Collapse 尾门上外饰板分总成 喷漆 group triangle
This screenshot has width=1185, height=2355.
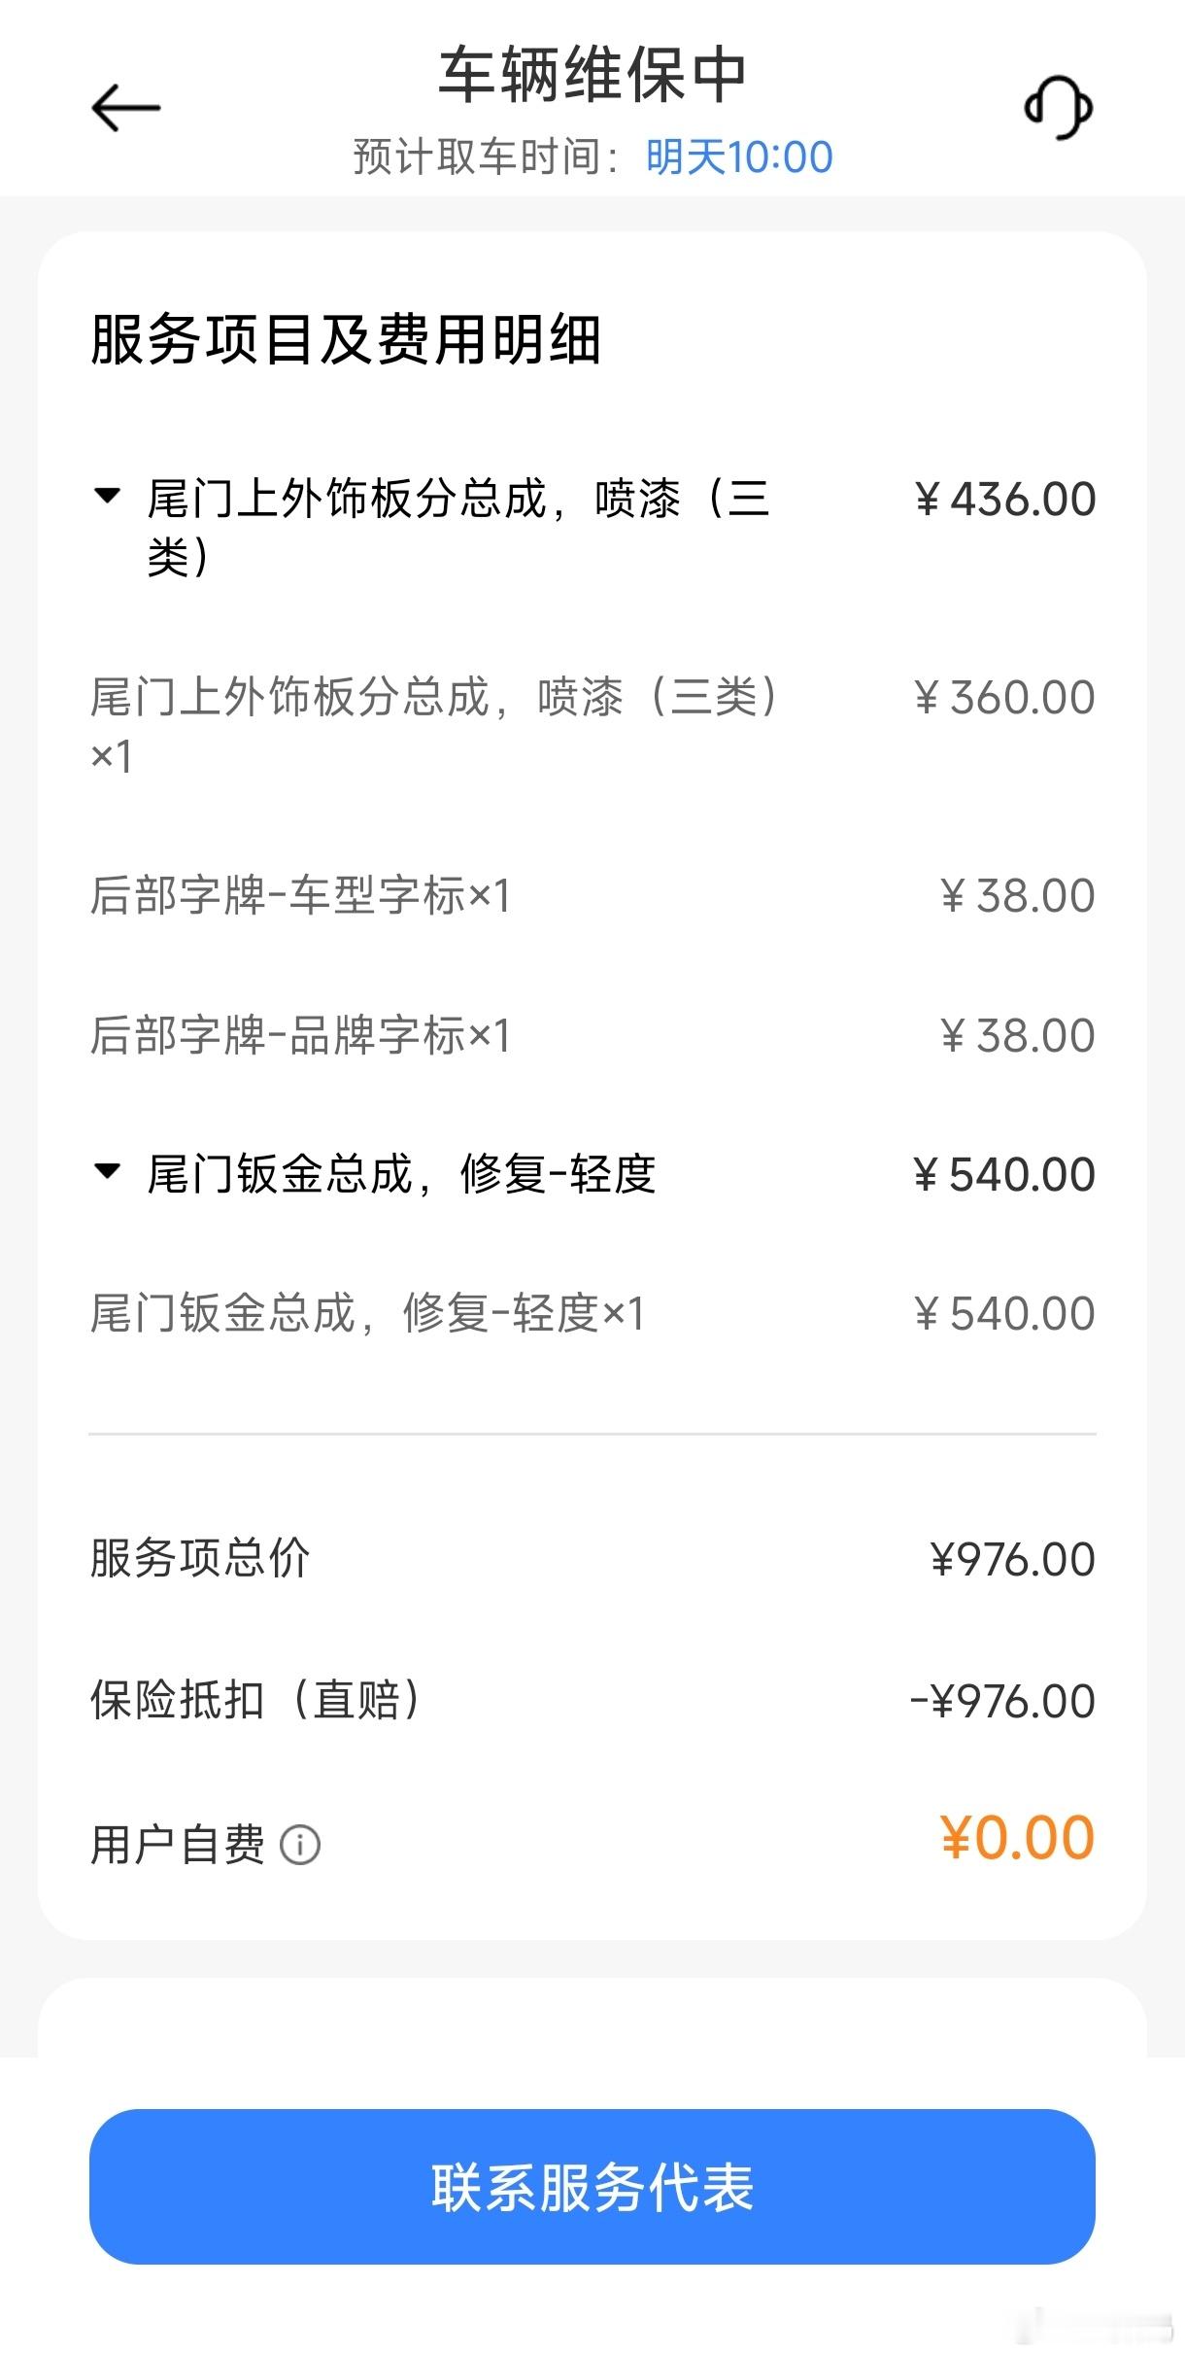point(106,496)
